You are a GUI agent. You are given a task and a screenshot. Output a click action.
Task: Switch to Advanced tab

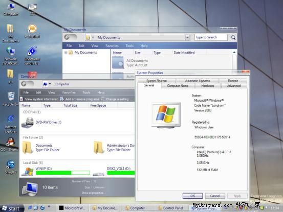pyautogui.click(x=234, y=86)
